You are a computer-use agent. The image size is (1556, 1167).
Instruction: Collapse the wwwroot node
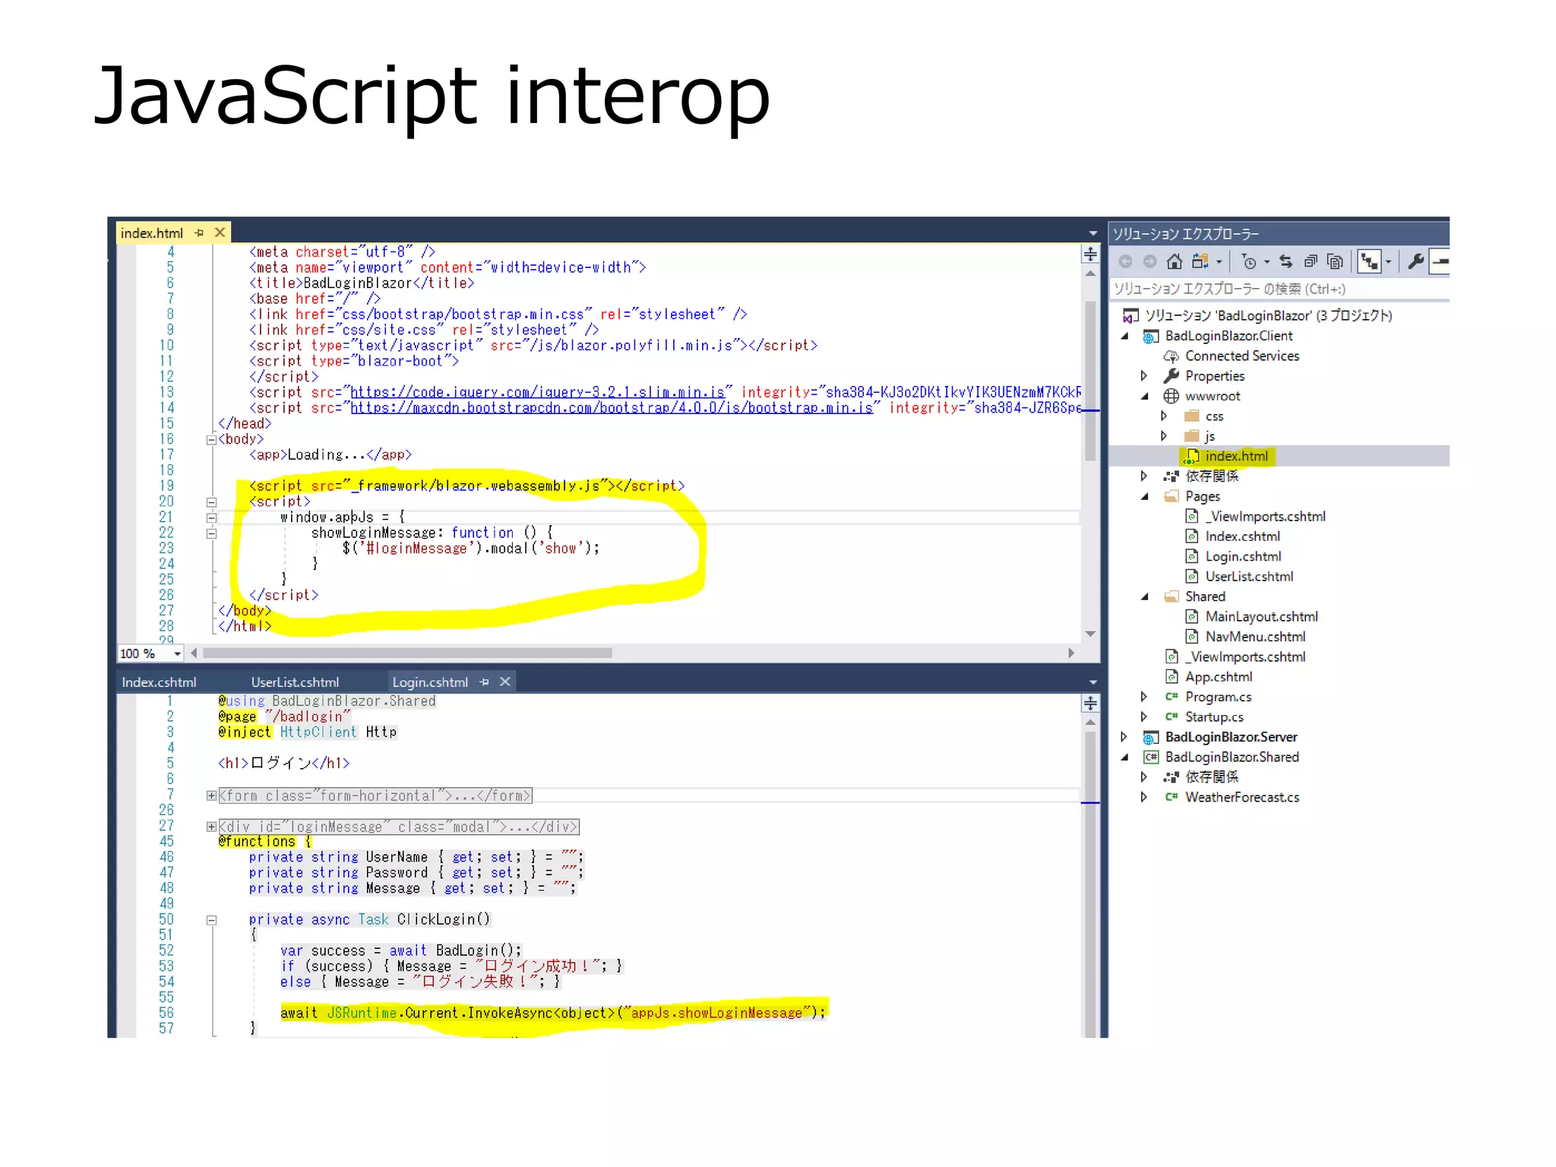(1144, 396)
